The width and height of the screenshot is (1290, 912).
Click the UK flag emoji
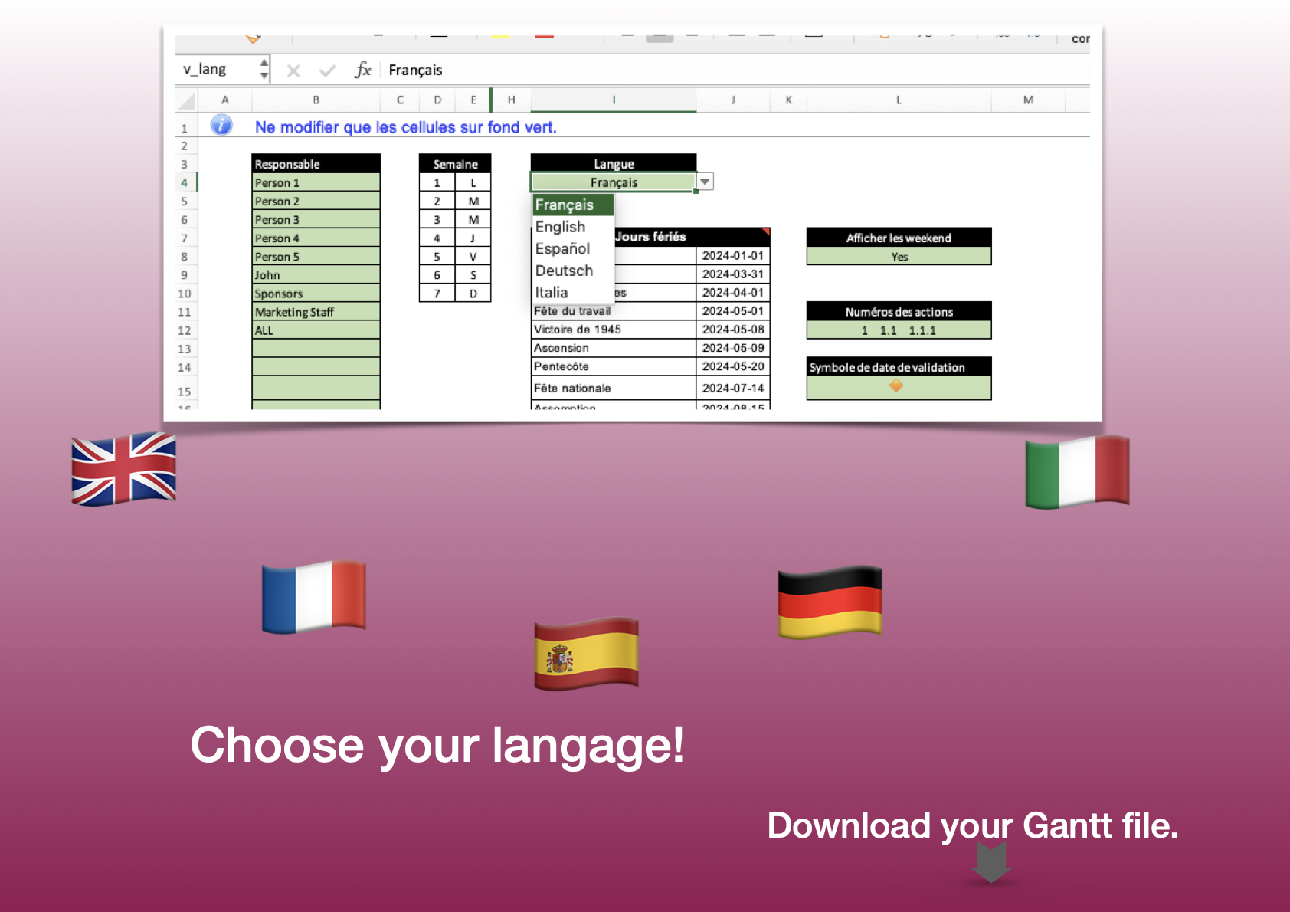click(x=123, y=470)
